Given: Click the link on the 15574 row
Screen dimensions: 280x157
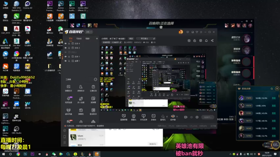Looking at the screenshot, I should pos(274,106).
